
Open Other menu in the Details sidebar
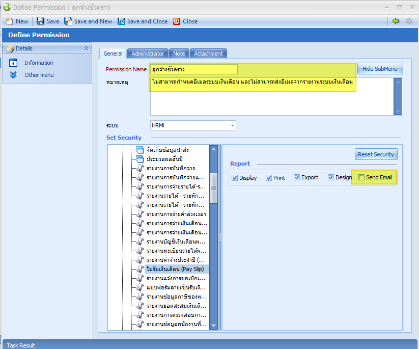[x=39, y=75]
